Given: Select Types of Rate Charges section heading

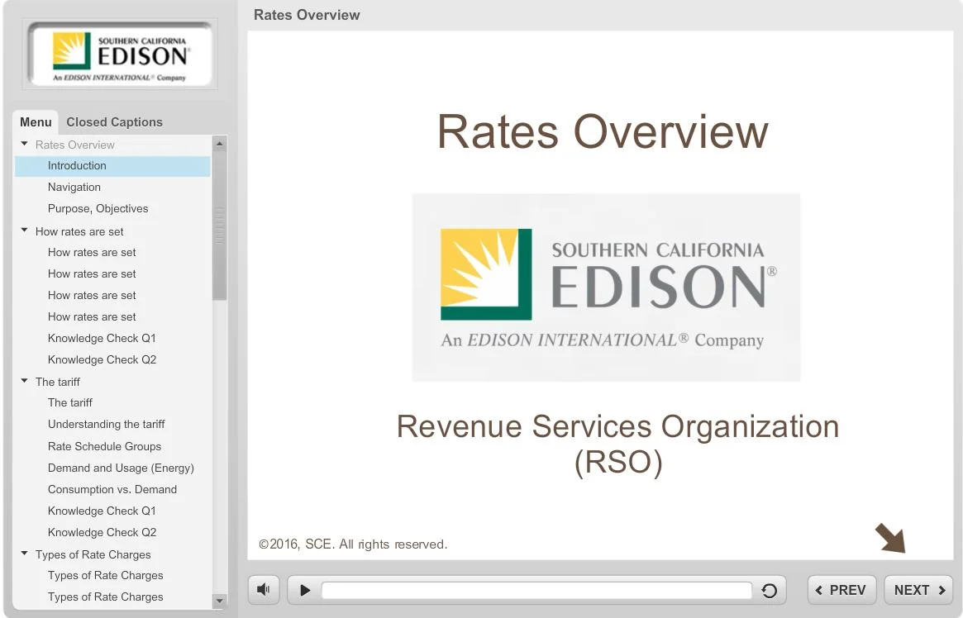Looking at the screenshot, I should (x=93, y=554).
